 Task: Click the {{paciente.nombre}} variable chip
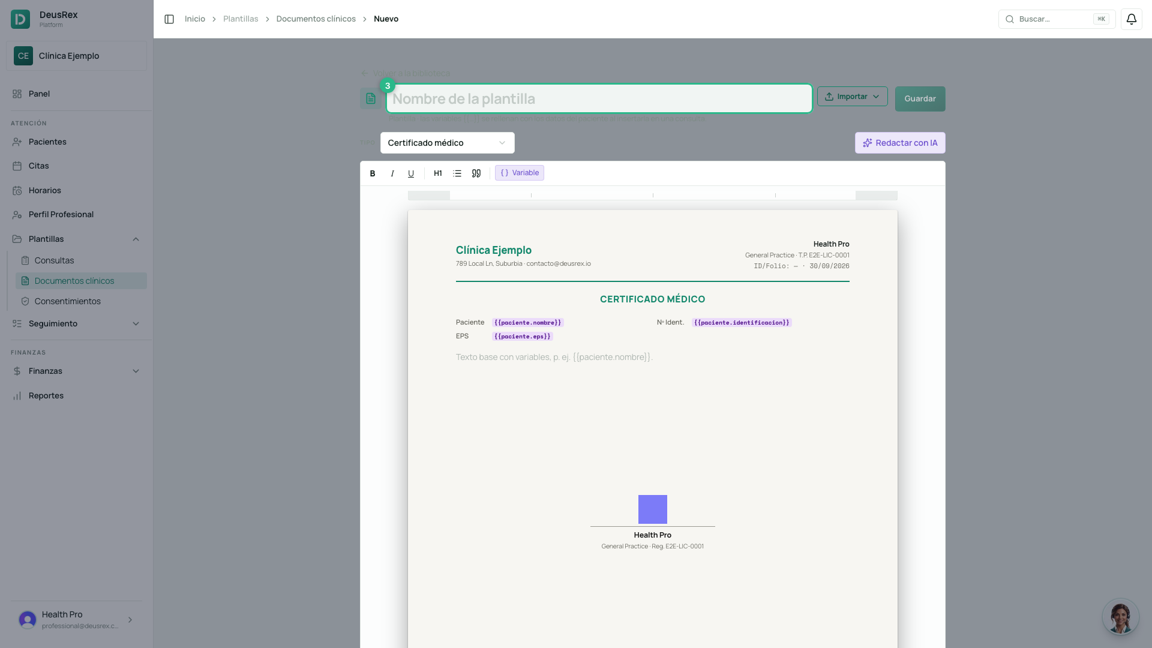[528, 323]
